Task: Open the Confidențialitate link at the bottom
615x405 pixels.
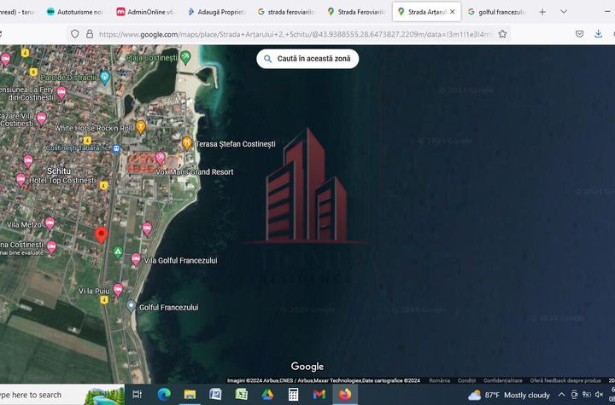Action: 502,380
